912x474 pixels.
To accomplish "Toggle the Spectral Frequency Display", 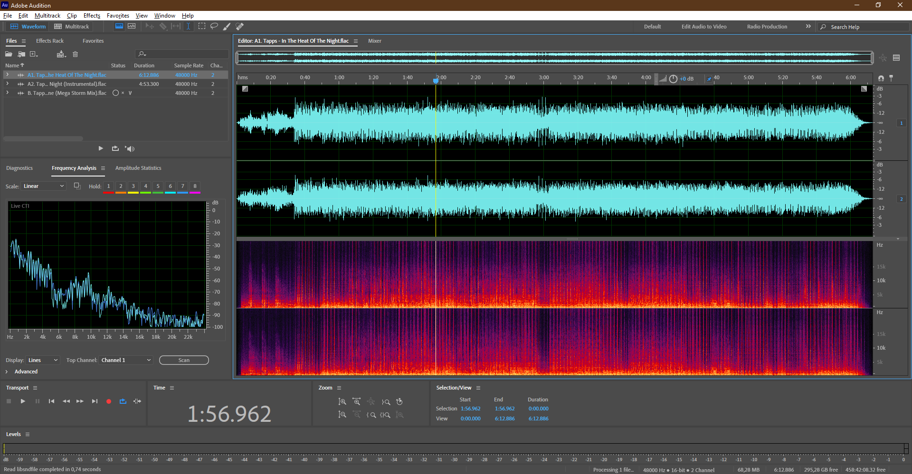I will tap(119, 27).
